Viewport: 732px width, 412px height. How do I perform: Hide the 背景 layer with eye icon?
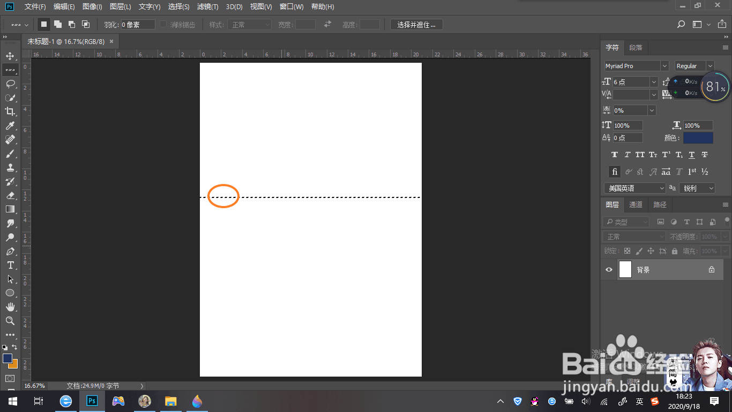(609, 270)
